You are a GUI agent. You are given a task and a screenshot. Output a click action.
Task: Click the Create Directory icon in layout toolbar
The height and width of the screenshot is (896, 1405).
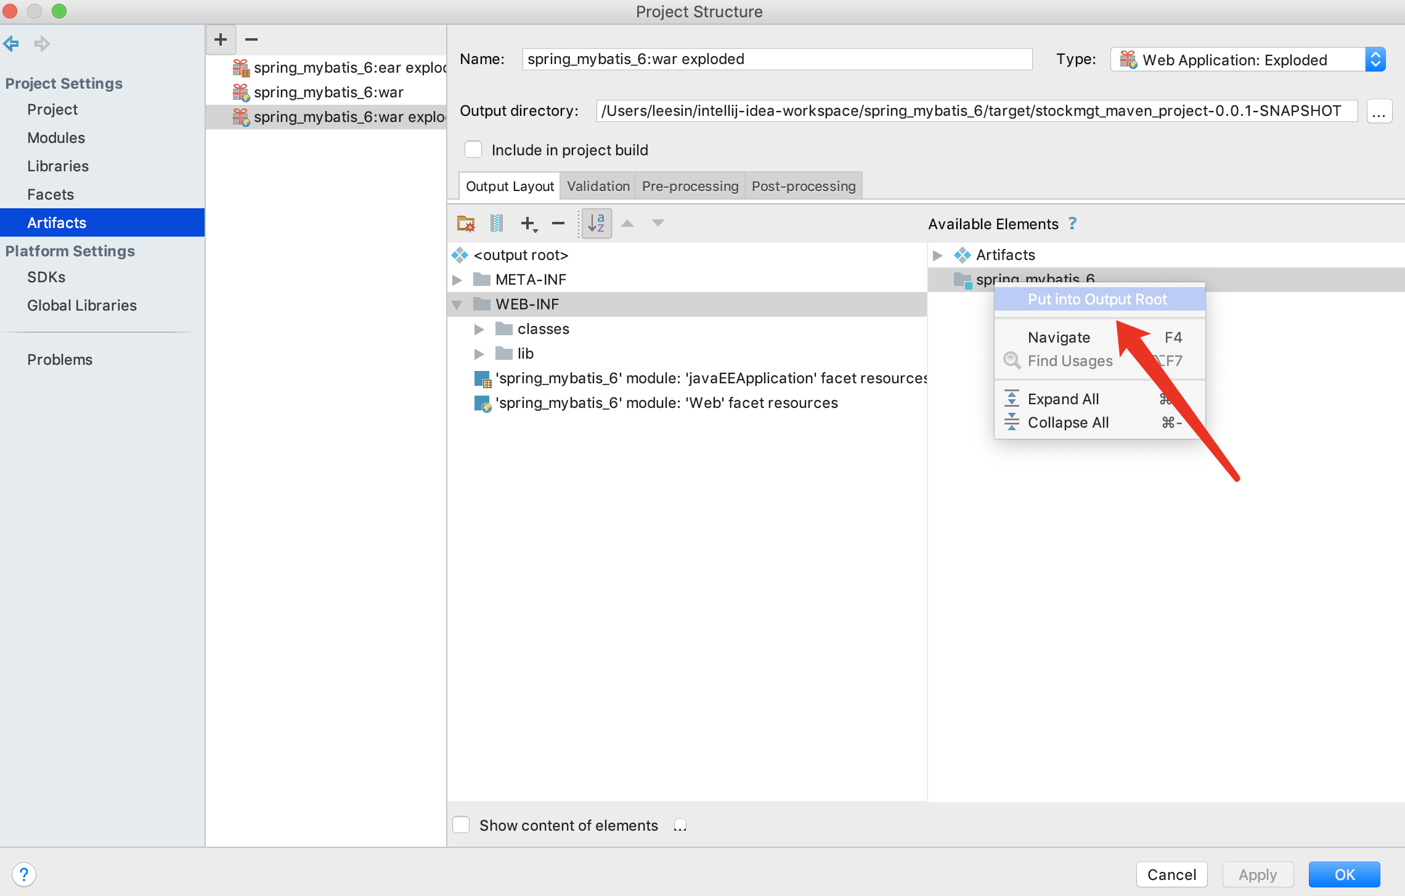(466, 223)
